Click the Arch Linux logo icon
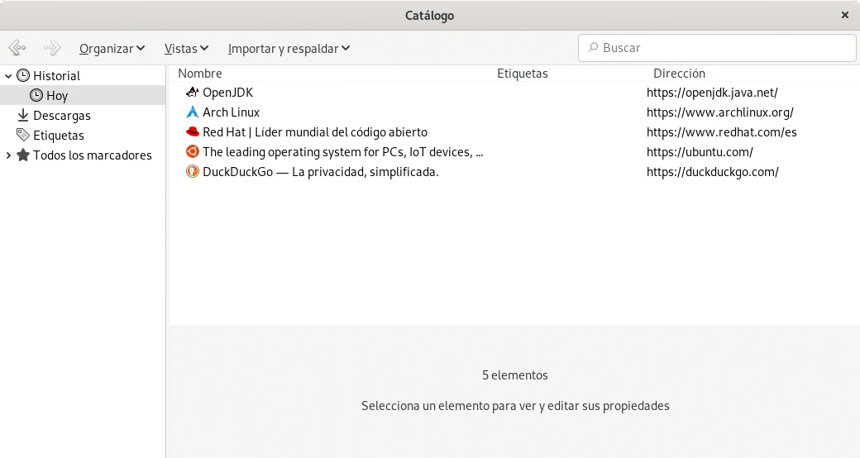The width and height of the screenshot is (860, 458). pos(193,112)
